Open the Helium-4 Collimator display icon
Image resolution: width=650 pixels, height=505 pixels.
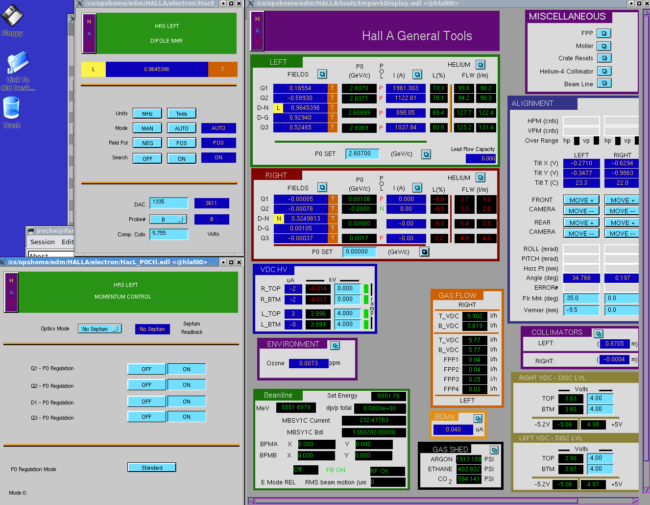604,71
